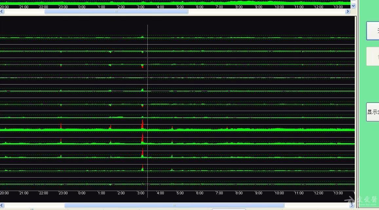This screenshot has height=210, width=379.
Task: Select the 23:00 mark on the bottom time axis
Action: [x=63, y=193]
